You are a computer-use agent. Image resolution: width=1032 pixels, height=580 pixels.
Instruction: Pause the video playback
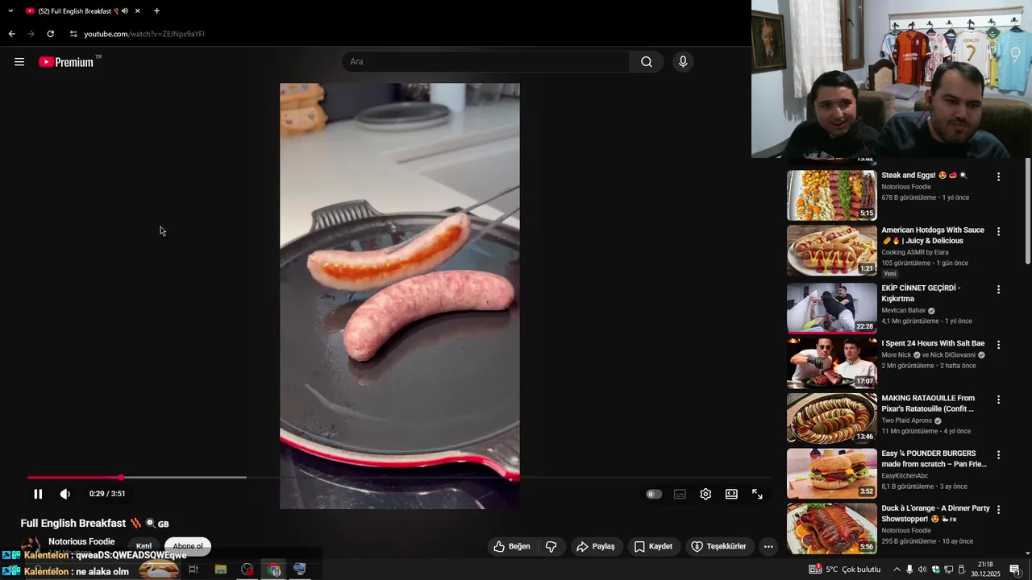tap(38, 494)
